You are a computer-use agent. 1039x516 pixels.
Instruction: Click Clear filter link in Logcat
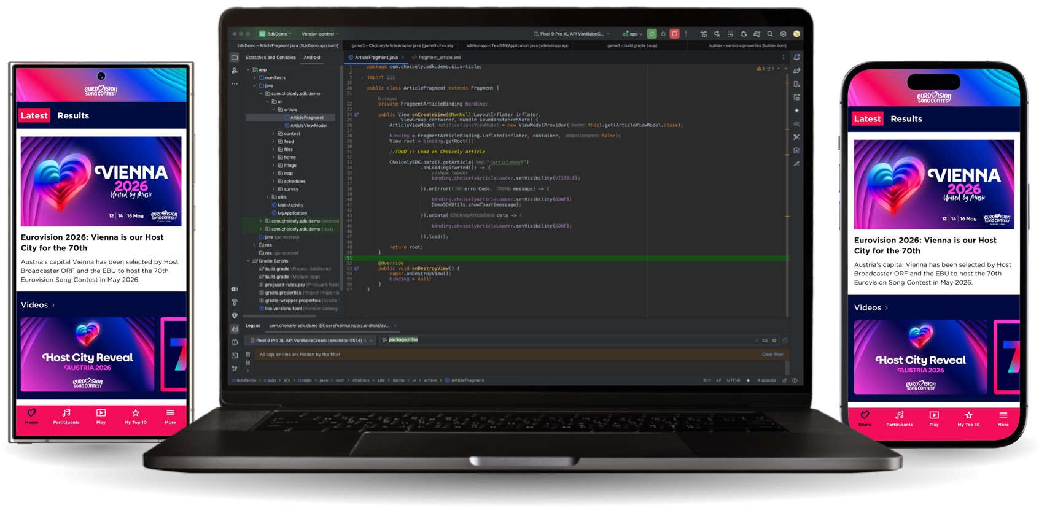coord(772,355)
